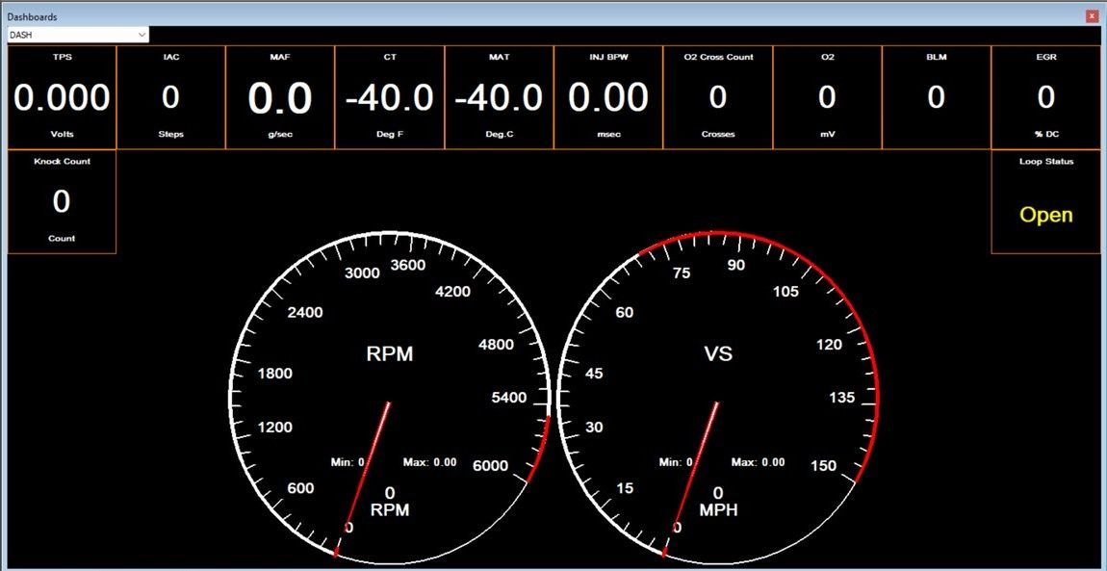The width and height of the screenshot is (1107, 571).
Task: Click the CT Deg F temperature tile
Action: coord(390,97)
